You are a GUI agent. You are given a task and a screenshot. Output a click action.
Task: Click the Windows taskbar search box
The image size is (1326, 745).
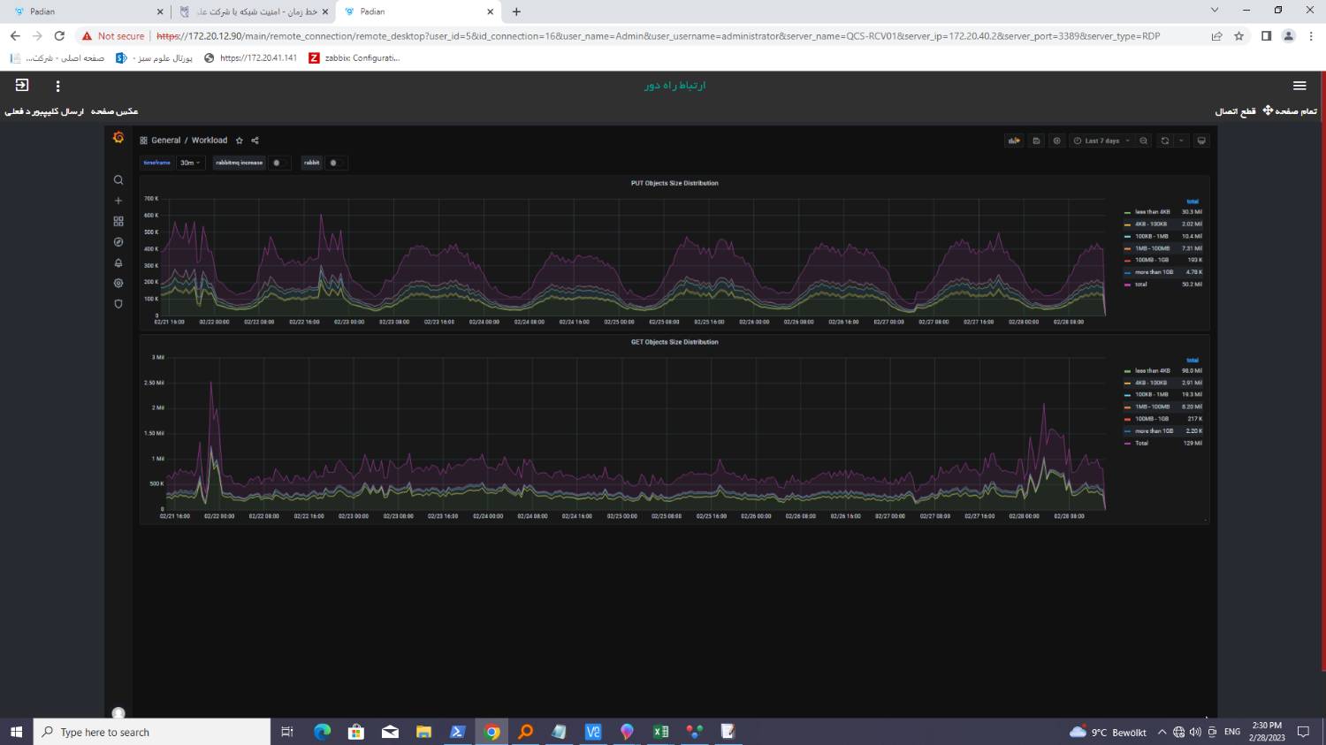152,732
